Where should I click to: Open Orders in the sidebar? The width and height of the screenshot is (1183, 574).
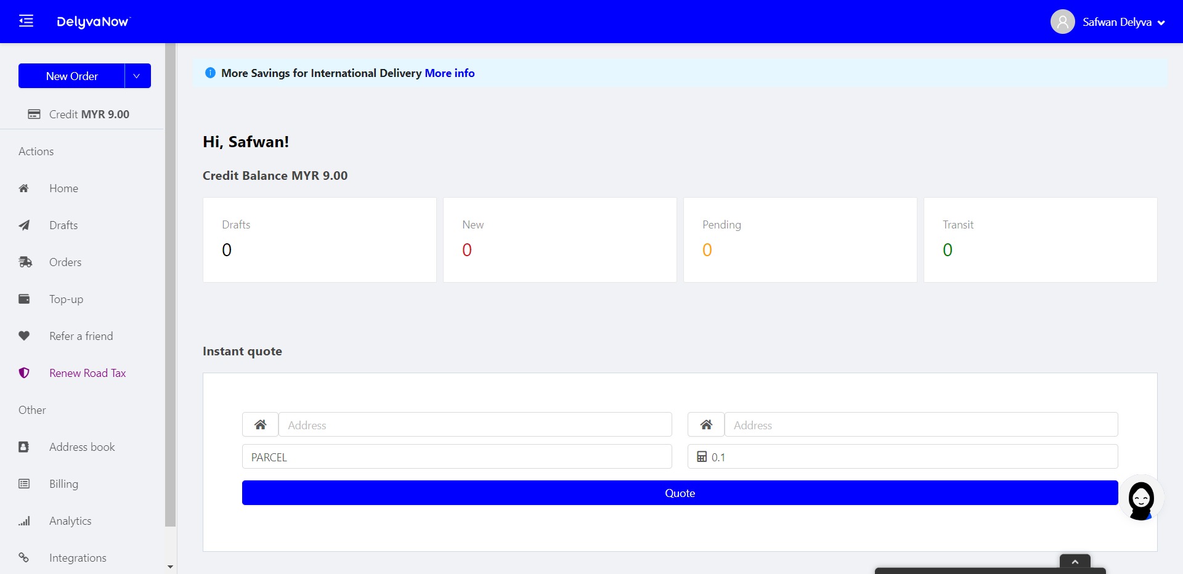pos(65,262)
